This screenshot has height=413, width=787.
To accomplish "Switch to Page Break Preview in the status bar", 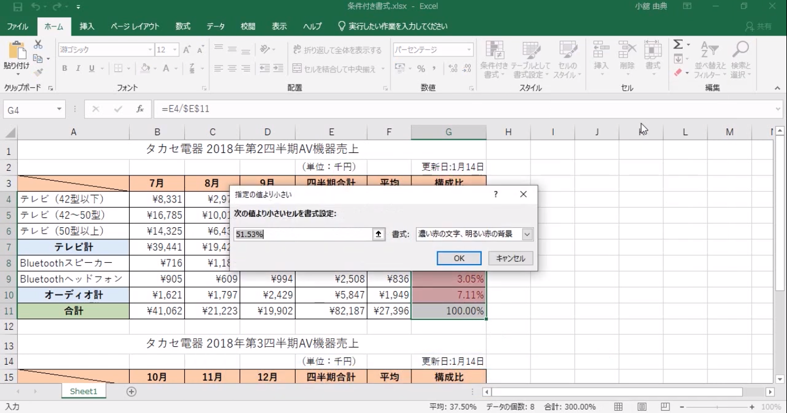I will (665, 407).
